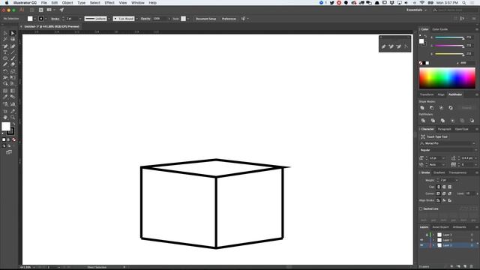Open the 5 pt. Round brush dropdown
480x270 pixels.
136,19
